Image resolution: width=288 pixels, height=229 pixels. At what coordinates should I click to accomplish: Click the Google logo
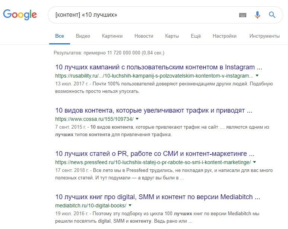click(20, 15)
